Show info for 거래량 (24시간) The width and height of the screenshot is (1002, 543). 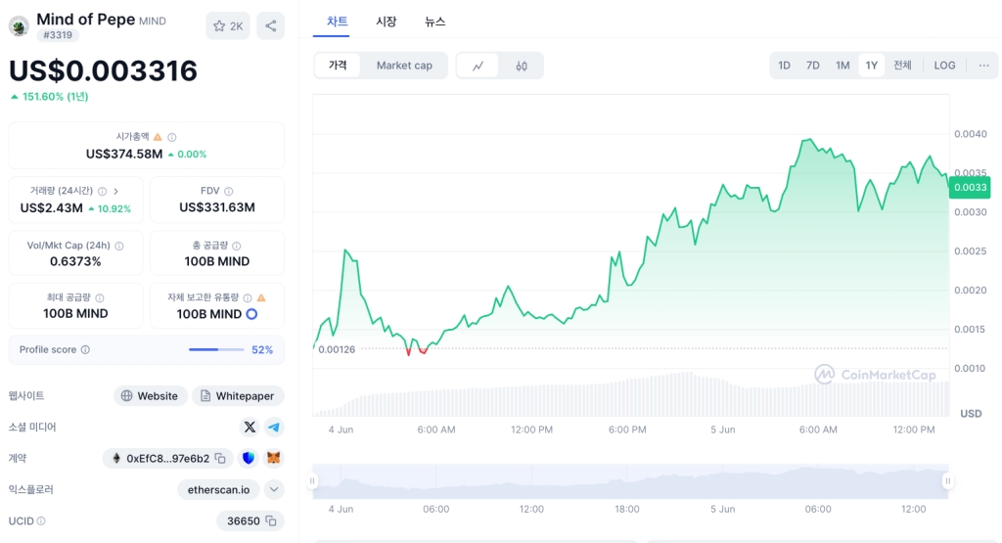coord(102,191)
